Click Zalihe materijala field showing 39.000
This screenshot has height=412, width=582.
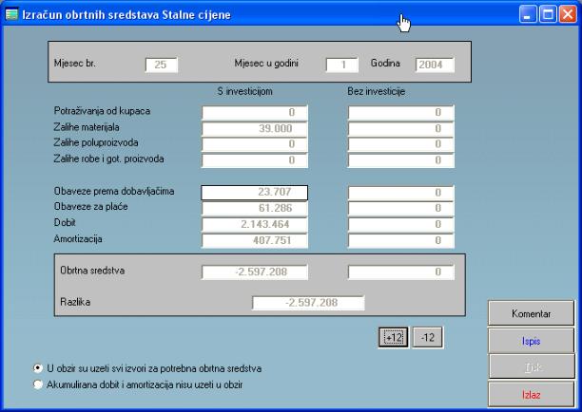255,128
